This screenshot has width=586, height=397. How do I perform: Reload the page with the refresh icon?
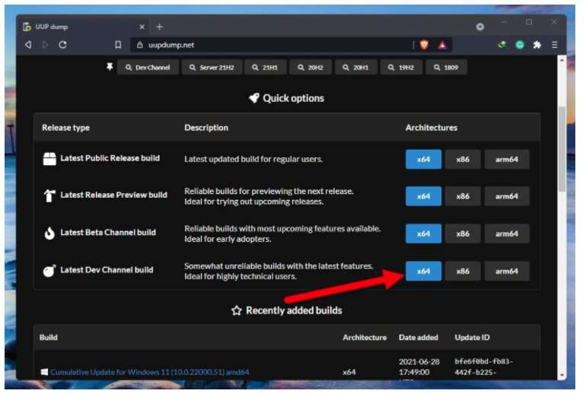coord(62,45)
